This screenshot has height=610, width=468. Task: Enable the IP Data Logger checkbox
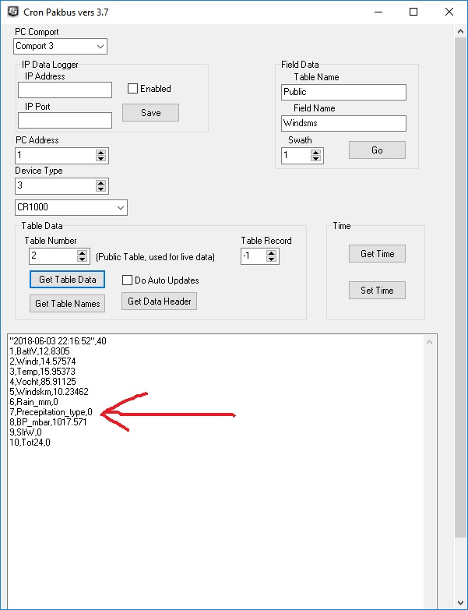click(x=132, y=89)
